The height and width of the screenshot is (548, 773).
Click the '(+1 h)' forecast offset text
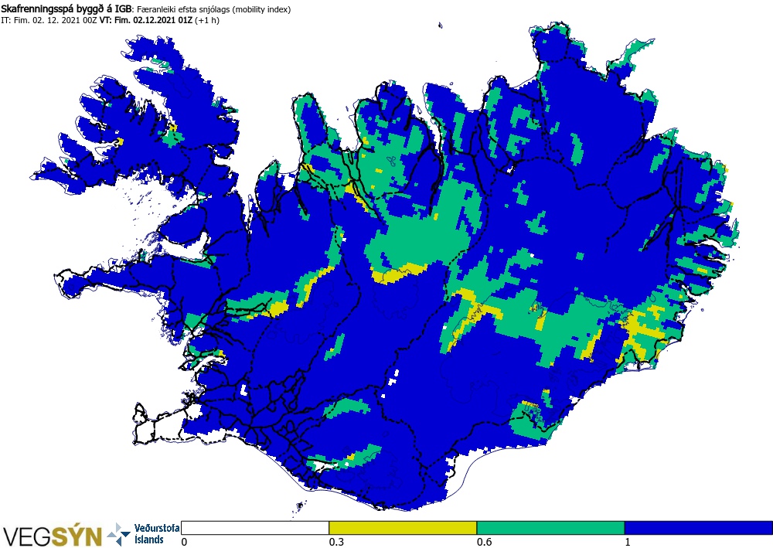click(x=207, y=20)
